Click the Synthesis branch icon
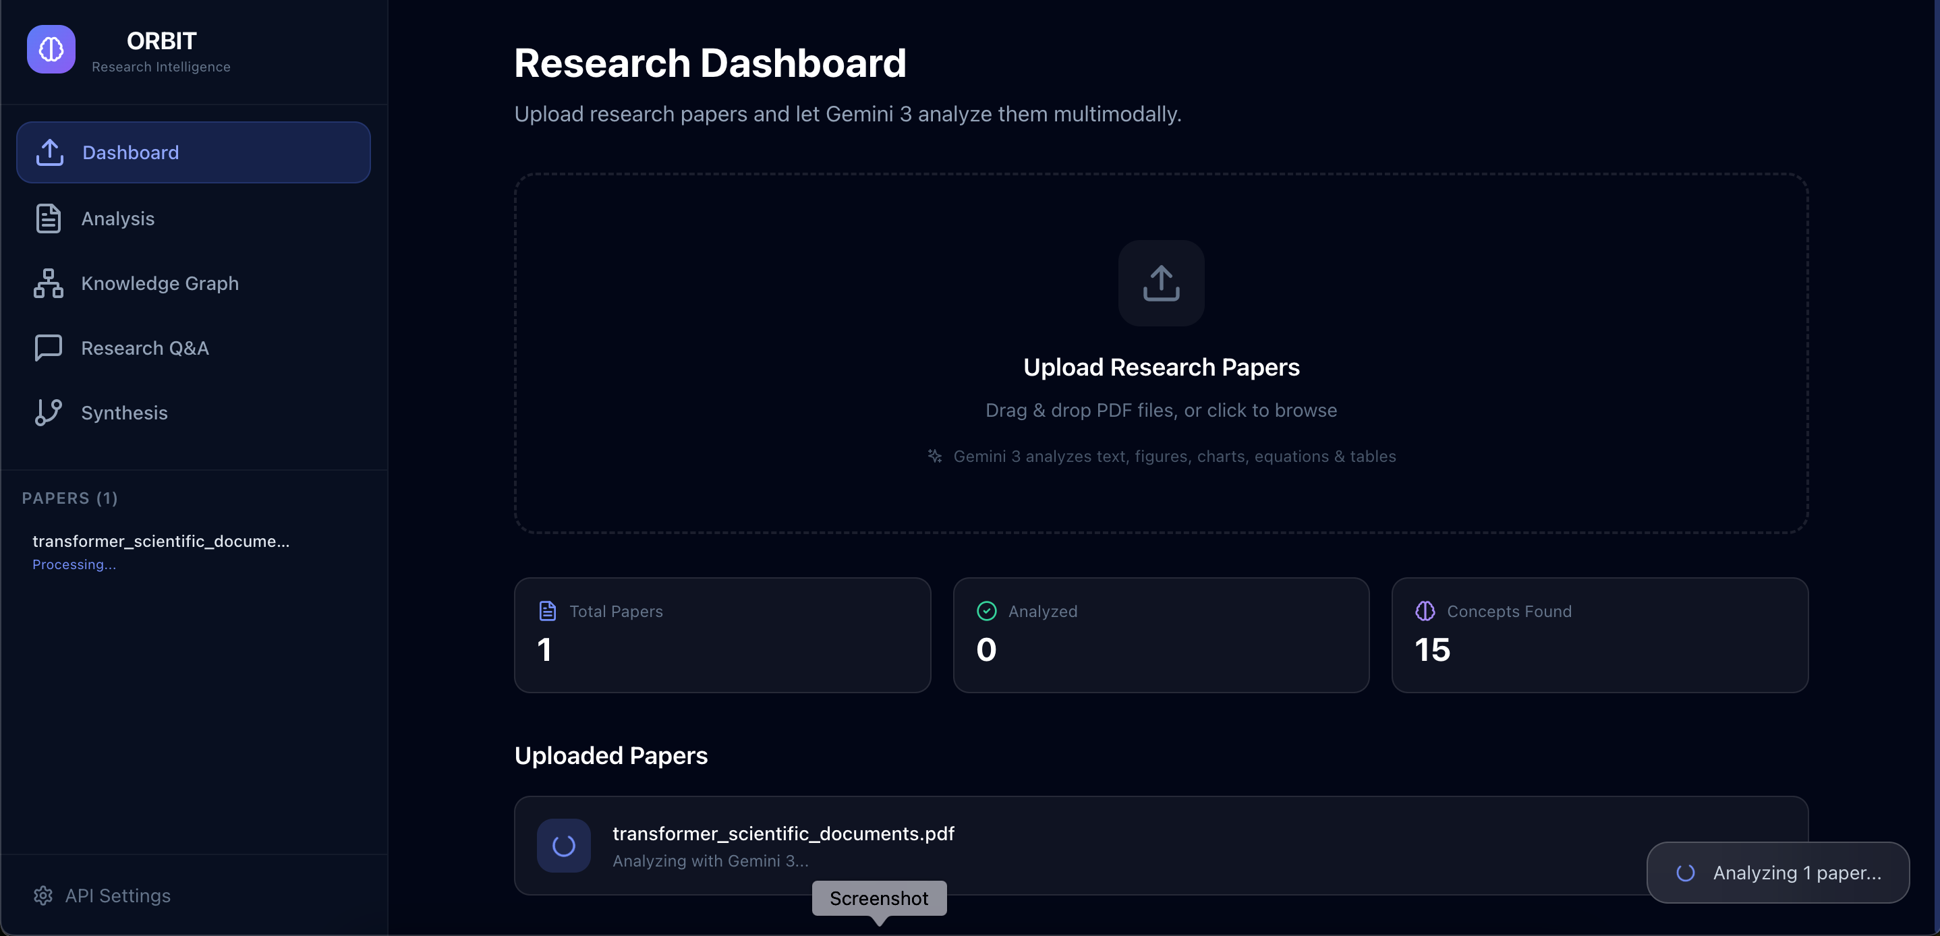This screenshot has height=936, width=1940. coord(48,413)
